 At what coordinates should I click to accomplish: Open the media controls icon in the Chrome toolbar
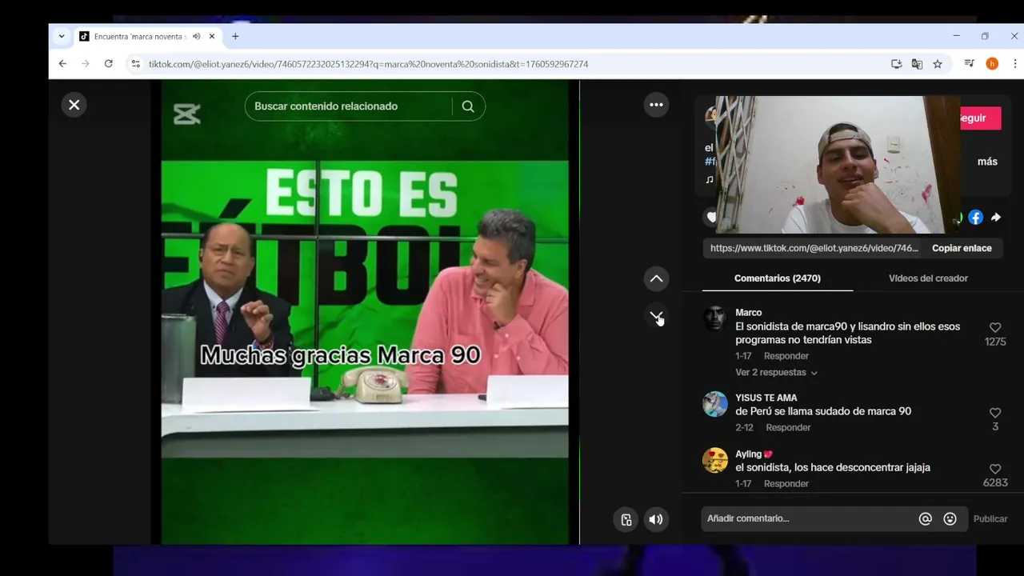pos(969,64)
